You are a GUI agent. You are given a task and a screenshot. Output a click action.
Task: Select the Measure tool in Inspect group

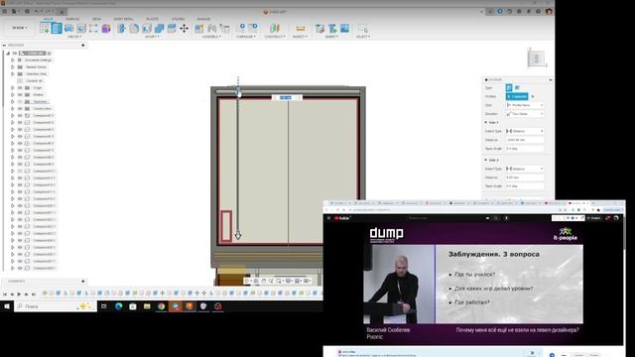pos(301,28)
